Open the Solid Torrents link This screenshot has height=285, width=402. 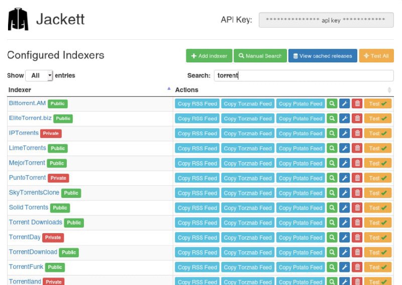29,207
